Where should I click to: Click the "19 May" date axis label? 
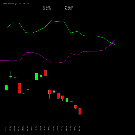[x=58, y=129]
